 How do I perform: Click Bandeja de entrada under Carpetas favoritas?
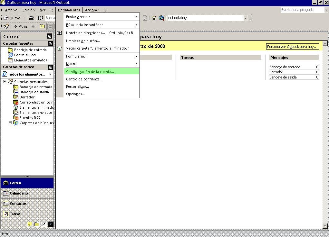click(30, 50)
